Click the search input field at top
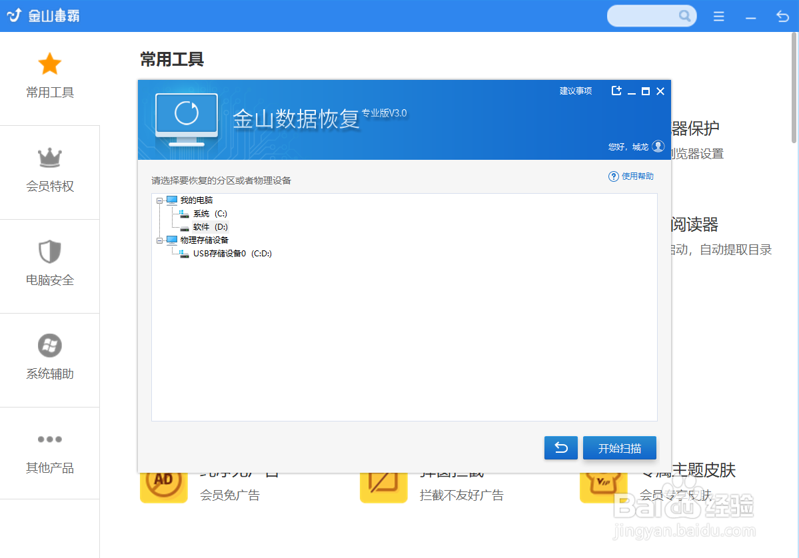Screen dimensions: 799x558 pos(650,15)
